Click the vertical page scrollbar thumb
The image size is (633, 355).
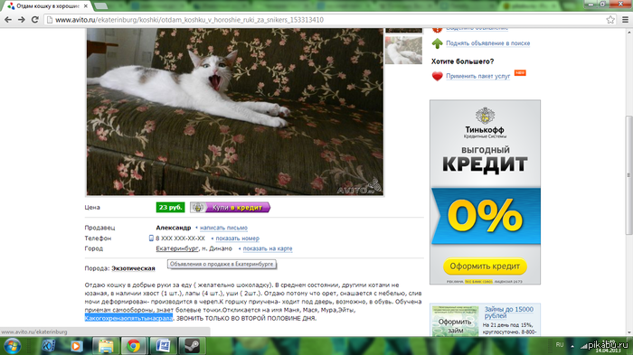(x=629, y=174)
